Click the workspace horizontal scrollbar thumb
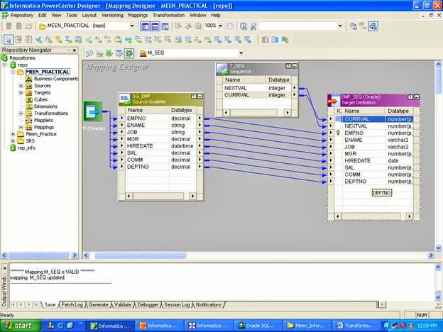443x332 pixels. [x=141, y=256]
